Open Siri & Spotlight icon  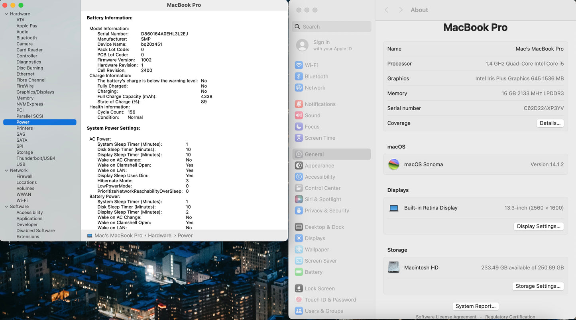click(x=299, y=199)
